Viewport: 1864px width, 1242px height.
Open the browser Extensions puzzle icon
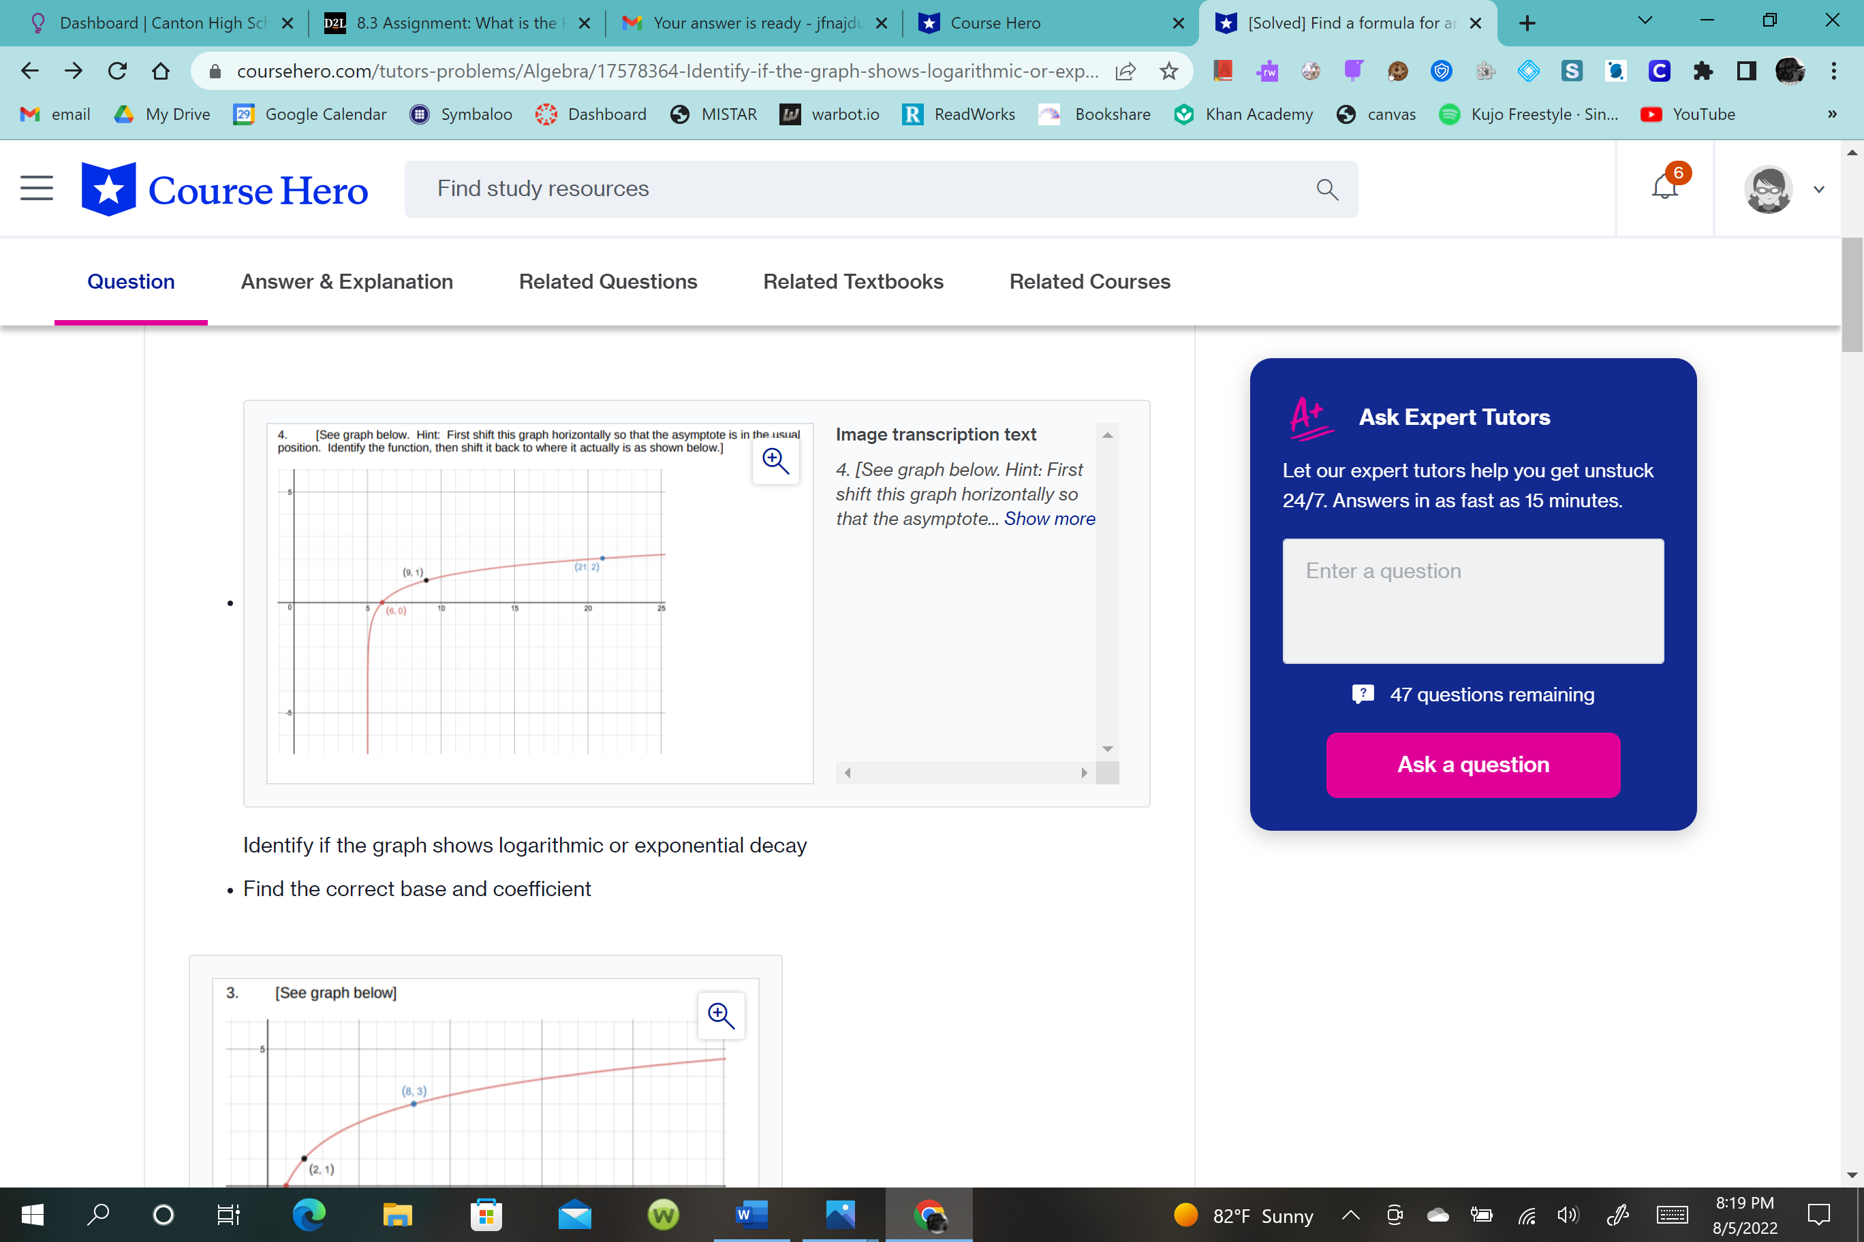(x=1703, y=71)
